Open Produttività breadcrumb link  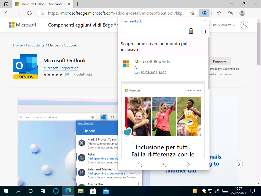coord(35,45)
